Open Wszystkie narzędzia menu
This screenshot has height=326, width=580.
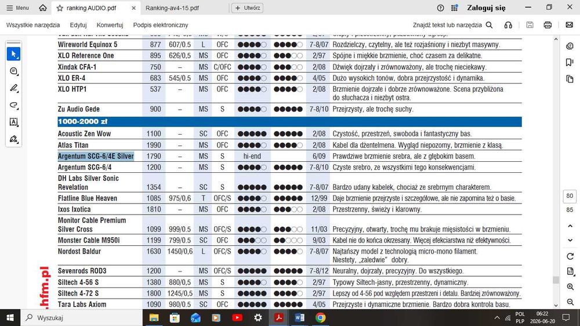33,25
